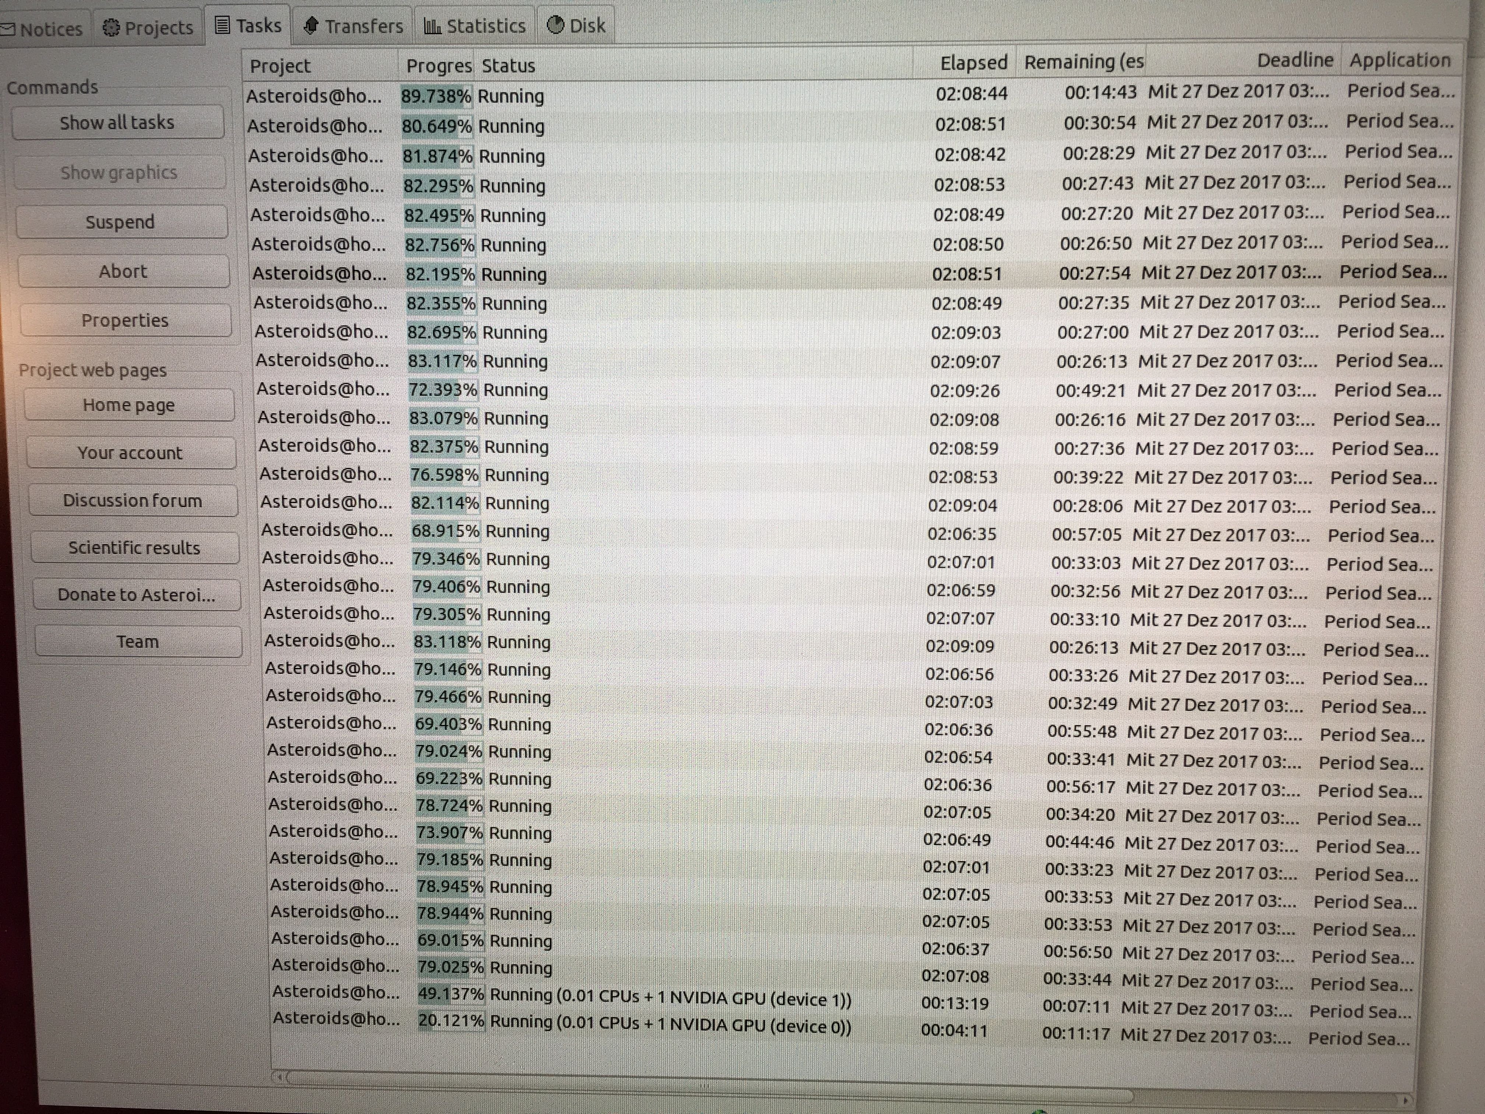Open the Team page
The image size is (1485, 1114).
point(138,641)
